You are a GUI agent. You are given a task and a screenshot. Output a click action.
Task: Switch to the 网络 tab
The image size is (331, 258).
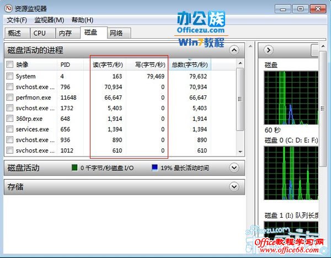119,33
